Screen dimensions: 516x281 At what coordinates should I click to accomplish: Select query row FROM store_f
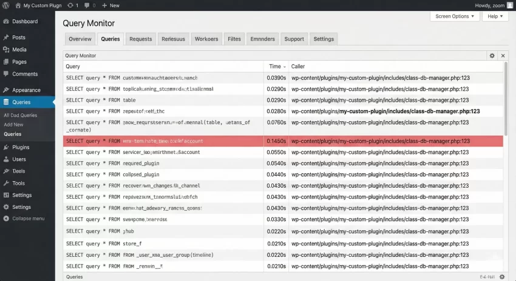pyautogui.click(x=283, y=243)
